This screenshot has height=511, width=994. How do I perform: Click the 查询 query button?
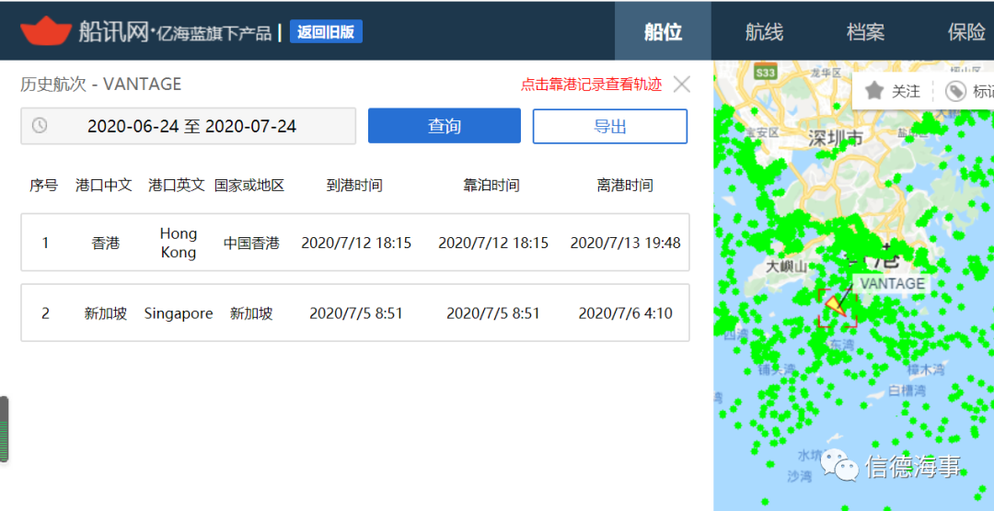pos(445,126)
